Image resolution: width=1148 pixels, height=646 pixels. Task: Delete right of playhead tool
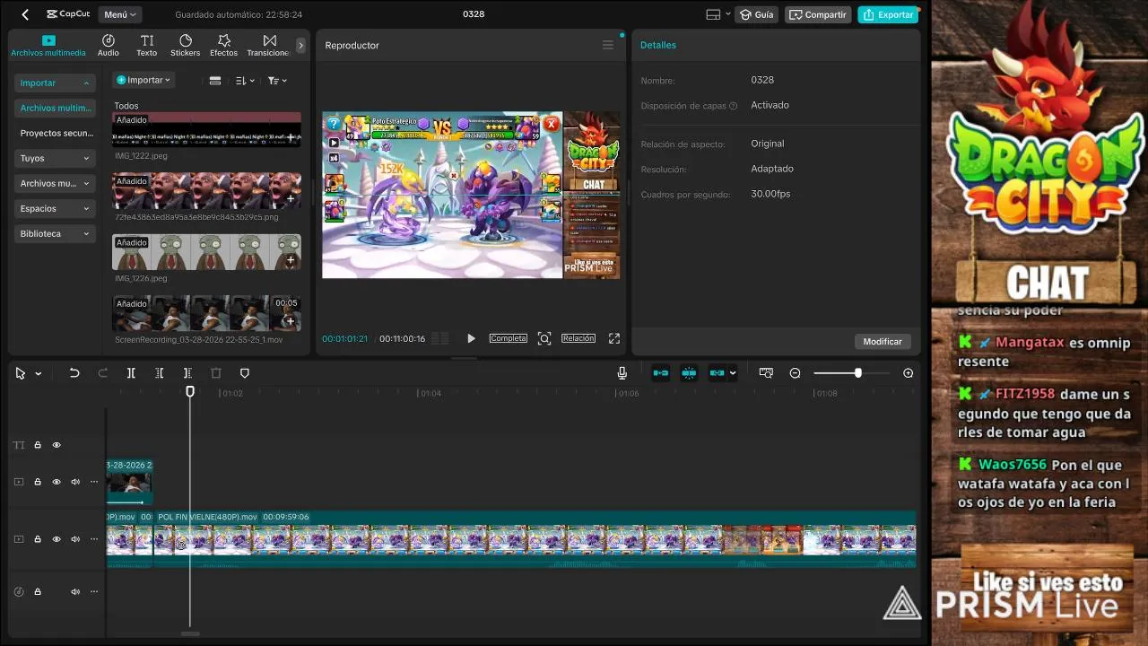tap(187, 373)
